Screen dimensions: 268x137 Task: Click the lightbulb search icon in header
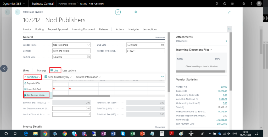click(x=217, y=4)
